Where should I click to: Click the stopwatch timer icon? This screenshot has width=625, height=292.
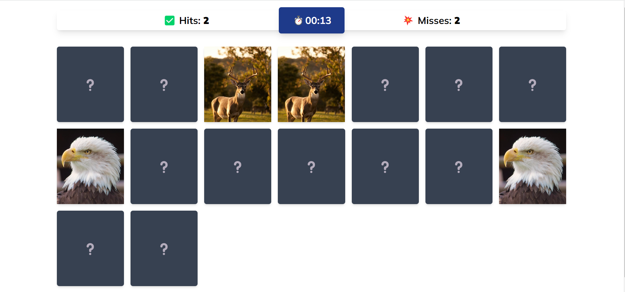298,21
